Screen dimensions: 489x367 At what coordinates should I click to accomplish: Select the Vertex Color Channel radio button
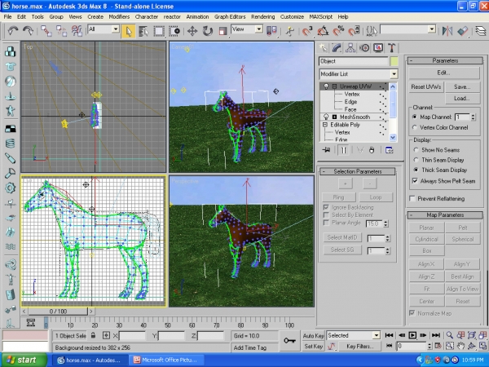click(415, 127)
